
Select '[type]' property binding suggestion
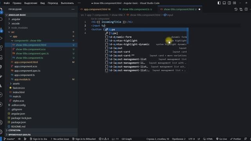click(x=146, y=33)
